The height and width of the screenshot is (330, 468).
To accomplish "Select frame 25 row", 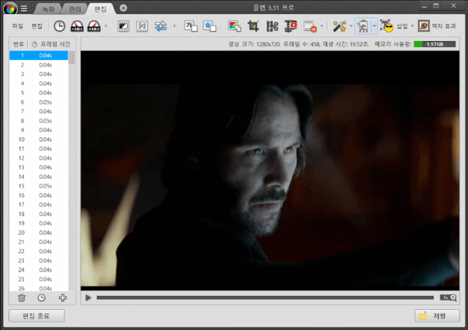I will pyautogui.click(x=39, y=279).
